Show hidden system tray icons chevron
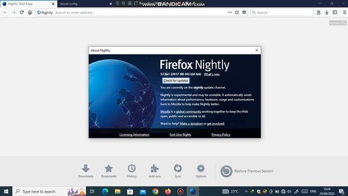Viewport: 348px width, 196px height. [x=246, y=191]
